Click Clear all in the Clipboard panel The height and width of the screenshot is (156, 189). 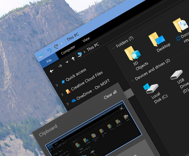(110, 94)
